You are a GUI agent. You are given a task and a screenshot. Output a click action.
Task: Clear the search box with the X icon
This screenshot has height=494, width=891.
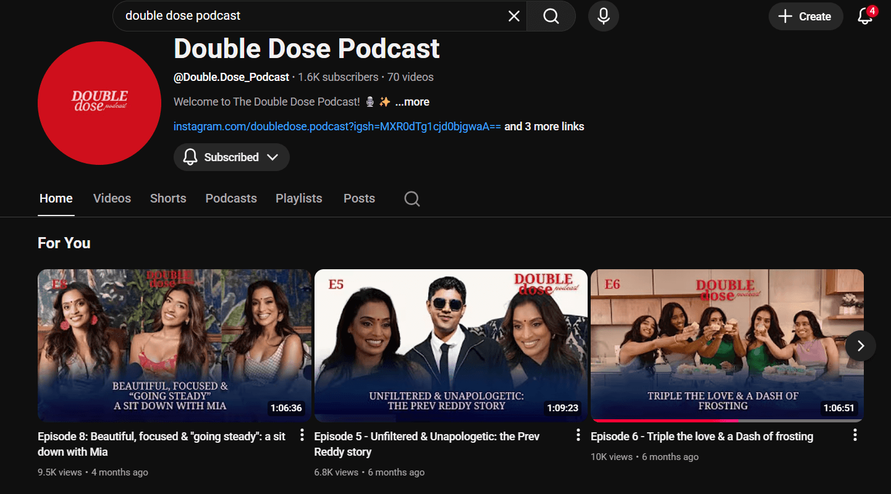513,16
